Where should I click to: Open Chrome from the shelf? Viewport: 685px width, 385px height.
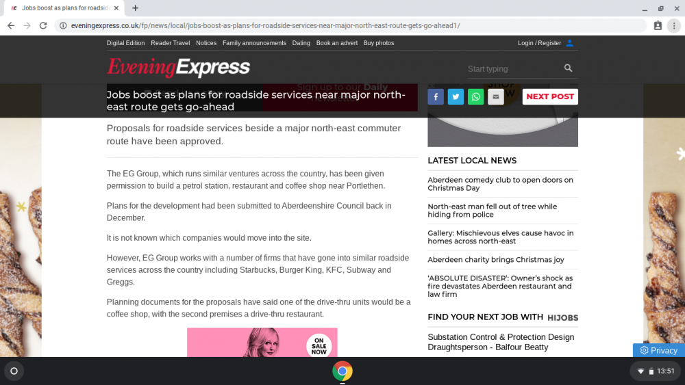click(342, 371)
